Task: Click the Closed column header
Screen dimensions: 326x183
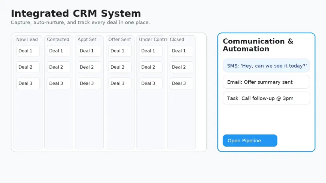Action: pyautogui.click(x=177, y=39)
